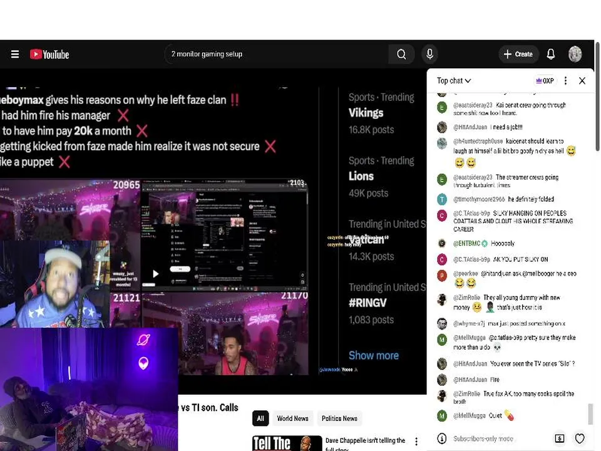Click the search magnifier button

[x=401, y=54]
